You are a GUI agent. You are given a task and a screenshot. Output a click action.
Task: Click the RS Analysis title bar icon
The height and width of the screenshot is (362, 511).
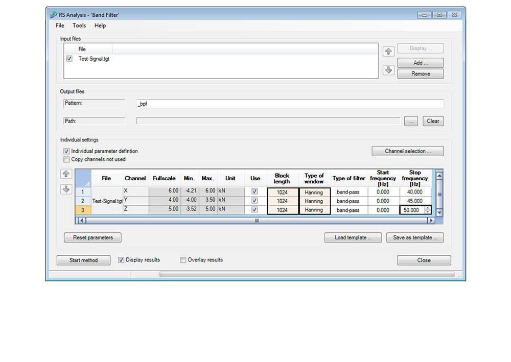53,15
